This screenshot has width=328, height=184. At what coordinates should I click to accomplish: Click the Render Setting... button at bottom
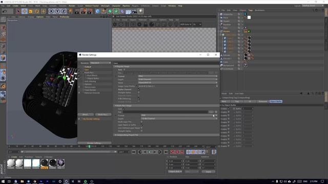tap(94, 143)
